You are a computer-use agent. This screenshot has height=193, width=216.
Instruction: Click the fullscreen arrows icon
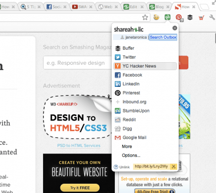coord(214,2)
